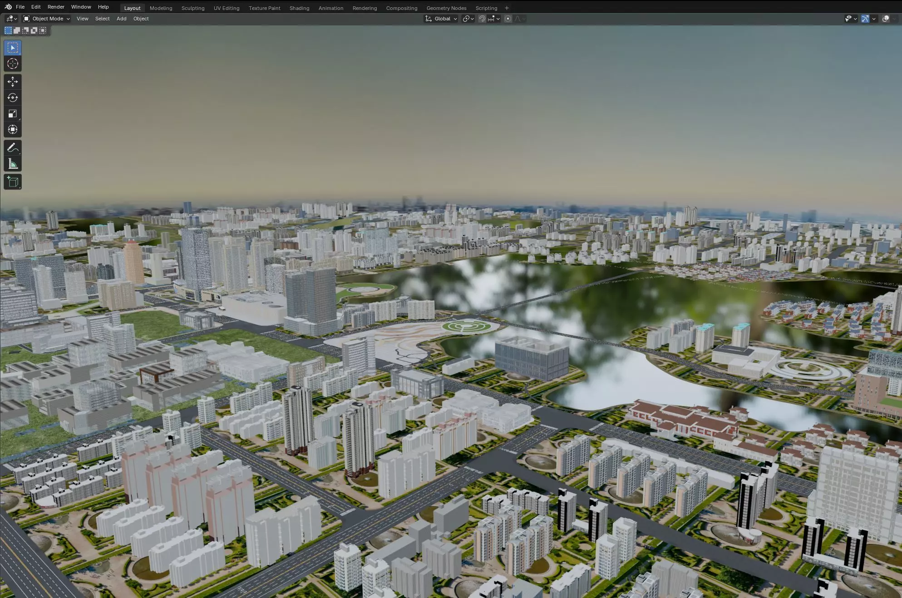This screenshot has width=902, height=598.
Task: Switch to the Texture Paint workspace tab
Action: click(x=264, y=8)
